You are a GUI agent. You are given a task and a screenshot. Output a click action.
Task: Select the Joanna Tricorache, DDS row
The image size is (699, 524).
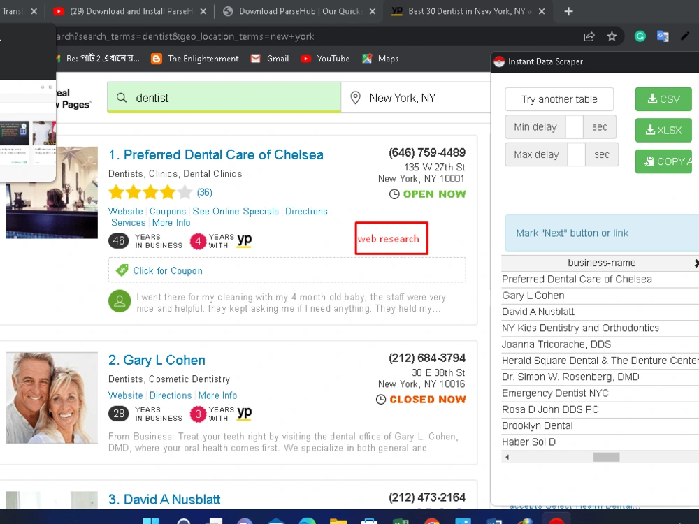[600, 344]
